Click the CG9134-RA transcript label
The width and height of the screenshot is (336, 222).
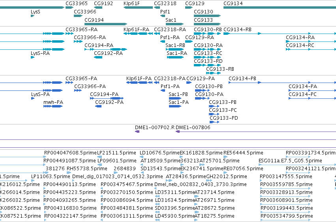pyautogui.click(x=300, y=37)
